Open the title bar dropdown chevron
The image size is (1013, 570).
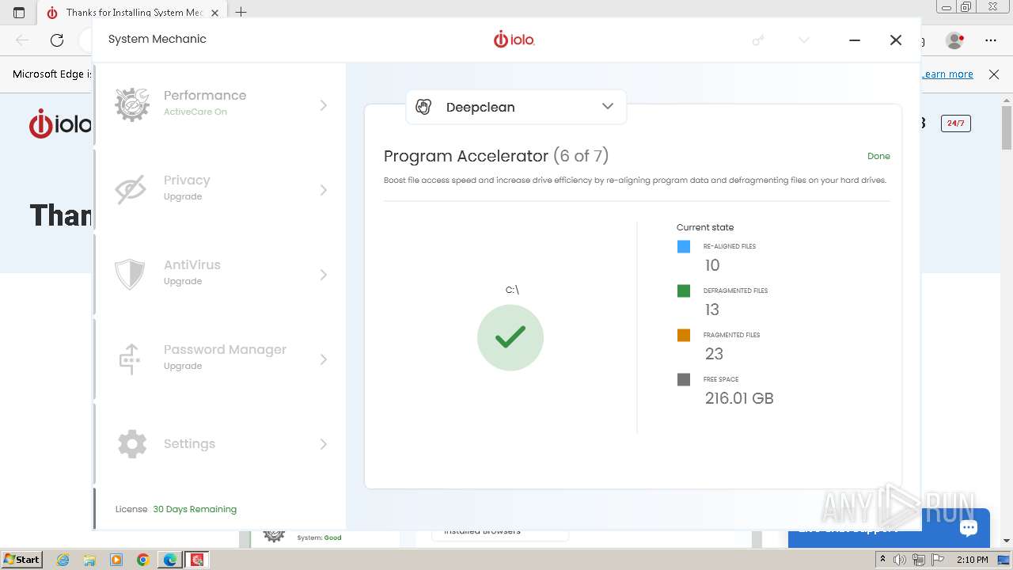(x=804, y=40)
